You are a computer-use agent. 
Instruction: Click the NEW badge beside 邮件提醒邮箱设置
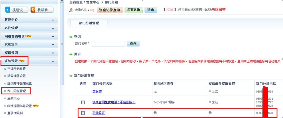pyautogui.click(x=36, y=106)
